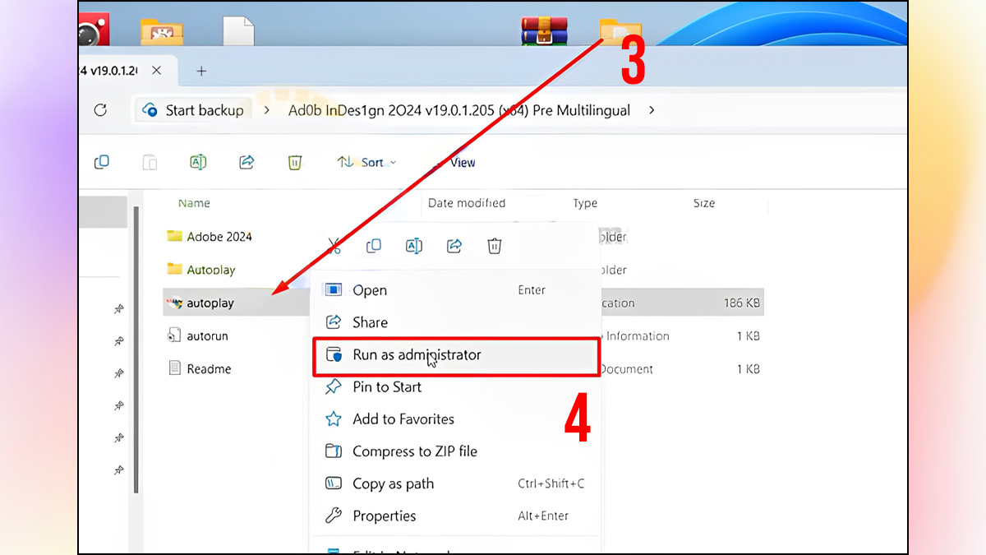Open the red camera app desktop icon
986x555 pixels.
click(x=94, y=31)
